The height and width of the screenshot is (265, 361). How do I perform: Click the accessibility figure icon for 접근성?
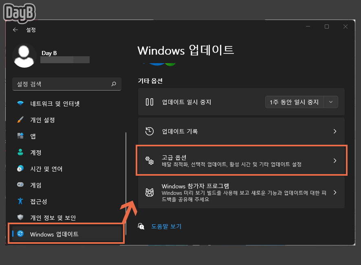[20, 201]
